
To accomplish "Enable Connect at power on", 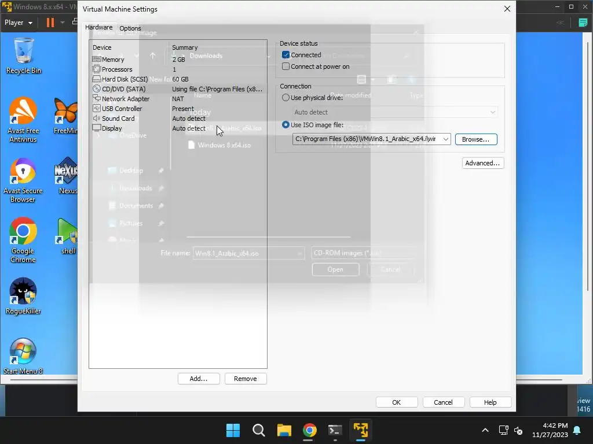I will coord(286,66).
